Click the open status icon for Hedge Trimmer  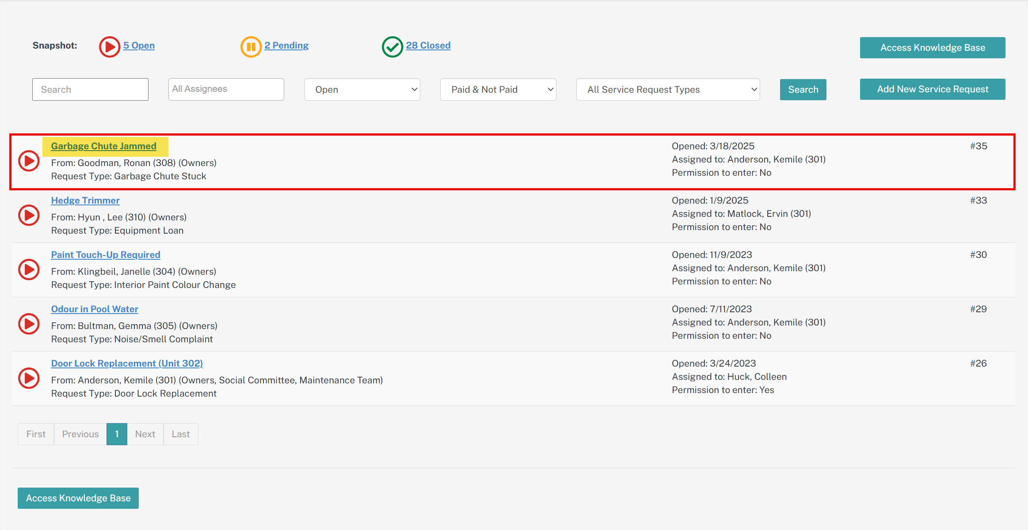point(29,216)
